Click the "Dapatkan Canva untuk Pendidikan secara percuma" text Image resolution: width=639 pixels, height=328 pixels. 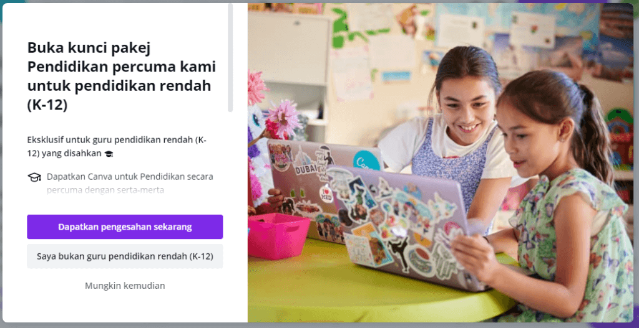pos(130,183)
